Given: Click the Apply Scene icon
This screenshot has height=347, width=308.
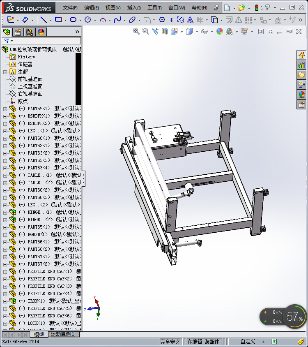Looking at the screenshot, I should [x=229, y=31].
